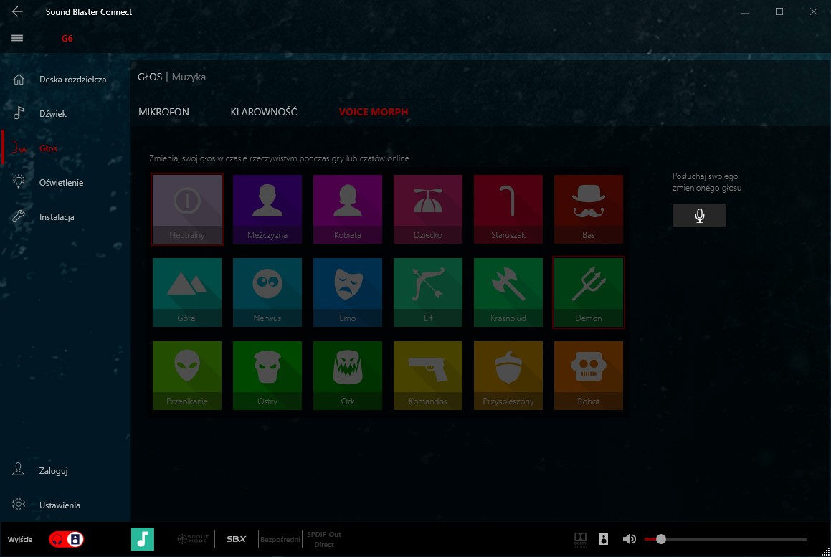Open Deska rozdzielcza in sidebar
The width and height of the screenshot is (831, 557).
point(65,80)
